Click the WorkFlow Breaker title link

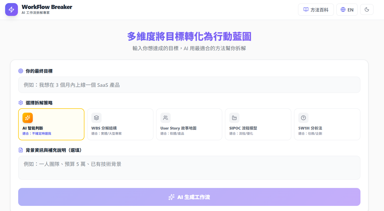(47, 7)
